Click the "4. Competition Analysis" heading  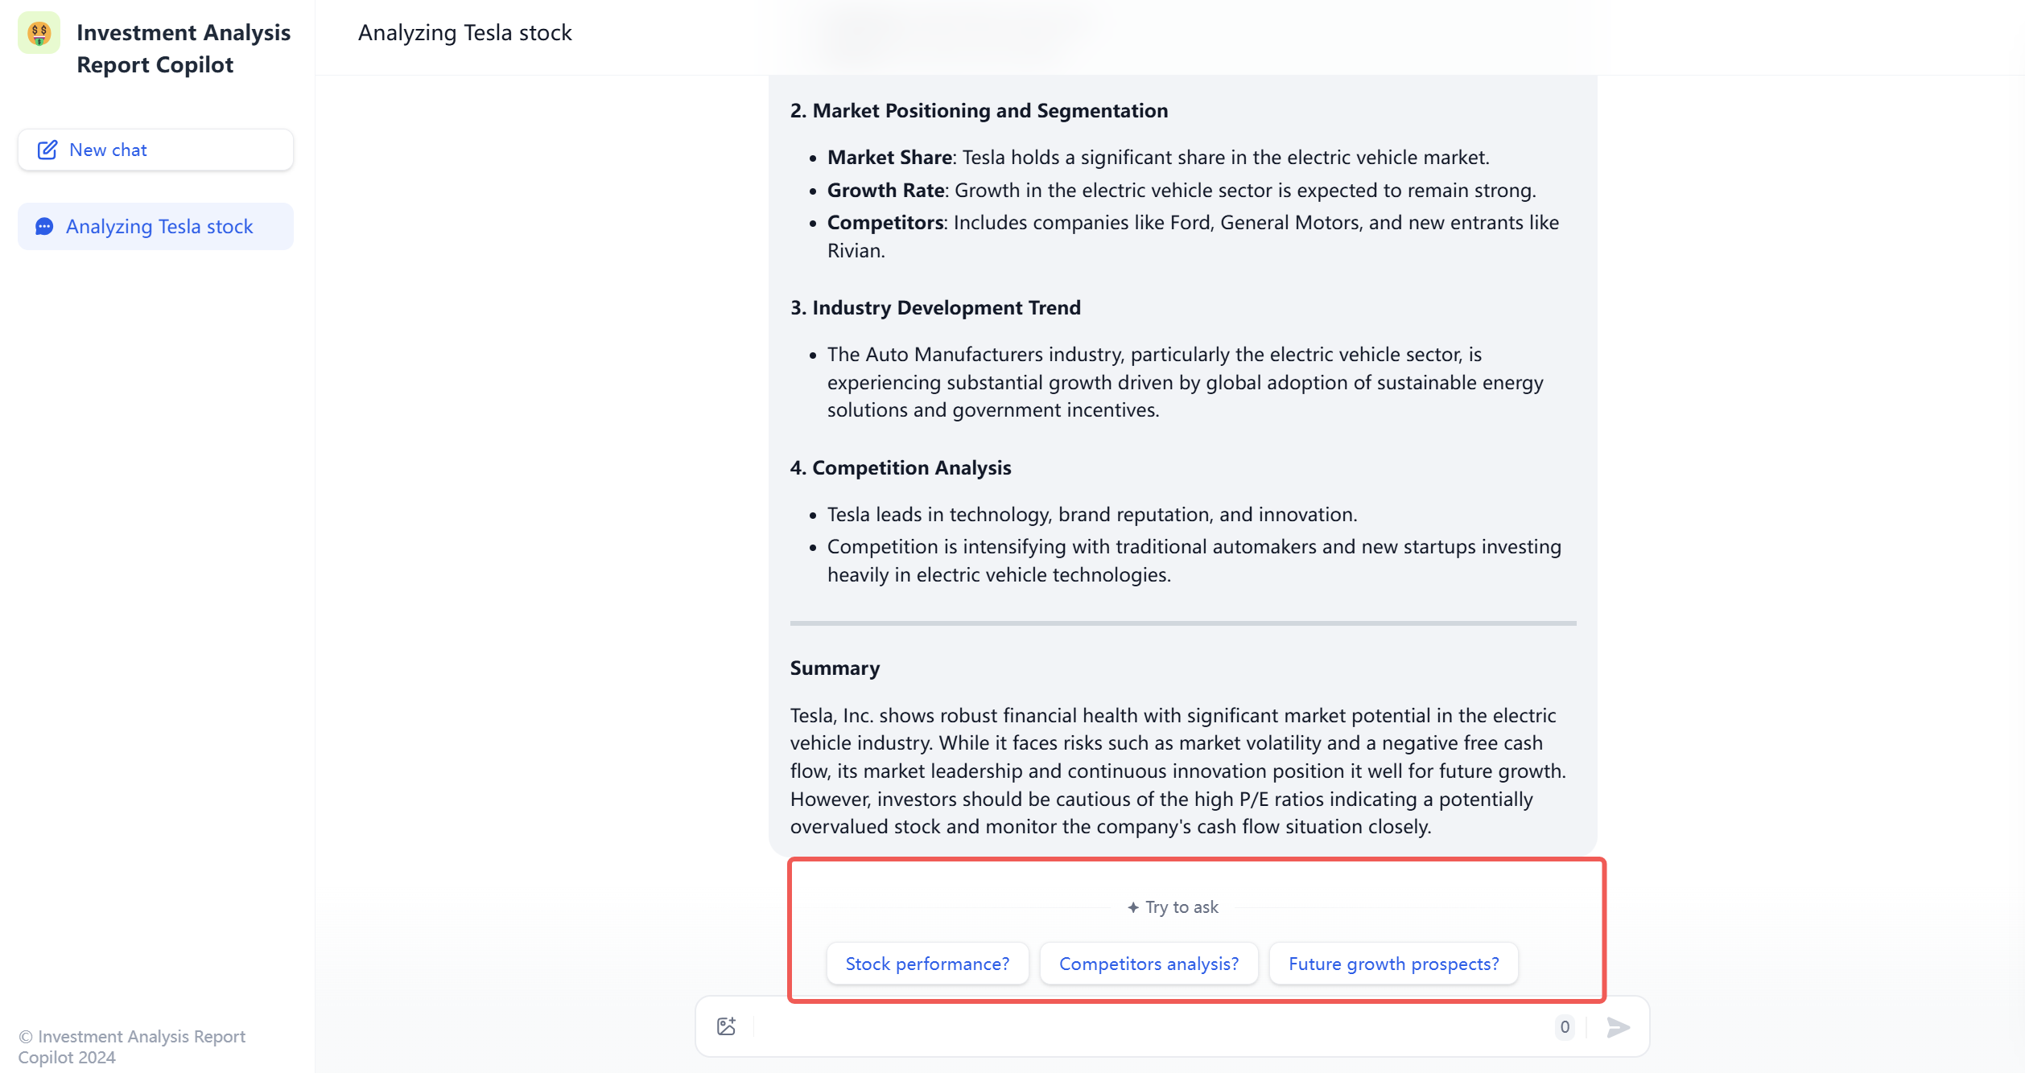(x=900, y=468)
